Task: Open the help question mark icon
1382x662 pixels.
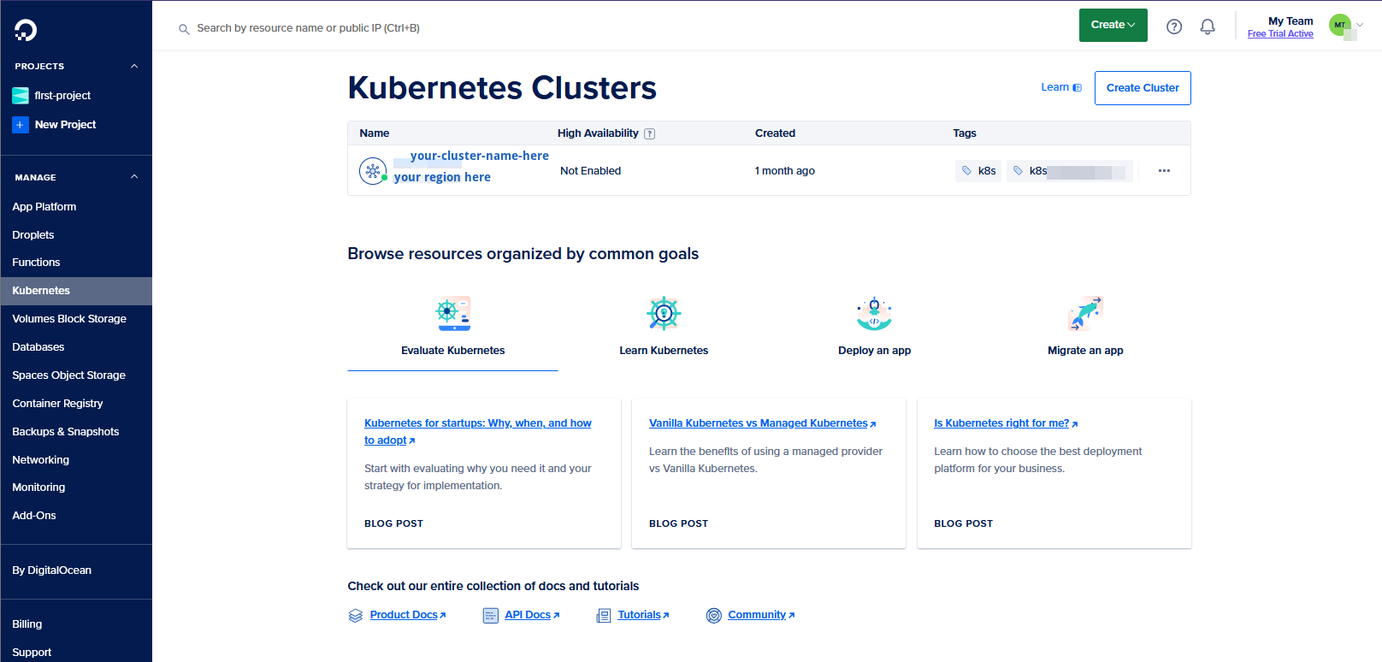Action: pyautogui.click(x=1174, y=27)
